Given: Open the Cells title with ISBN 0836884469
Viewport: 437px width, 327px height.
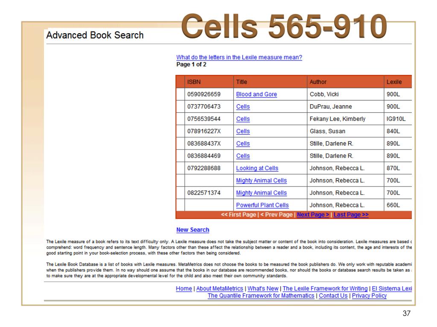Looking at the screenshot, I should [243, 156].
